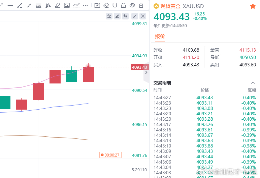Delete drawings with trash icon
The width and height of the screenshot is (260, 178).
141,5
